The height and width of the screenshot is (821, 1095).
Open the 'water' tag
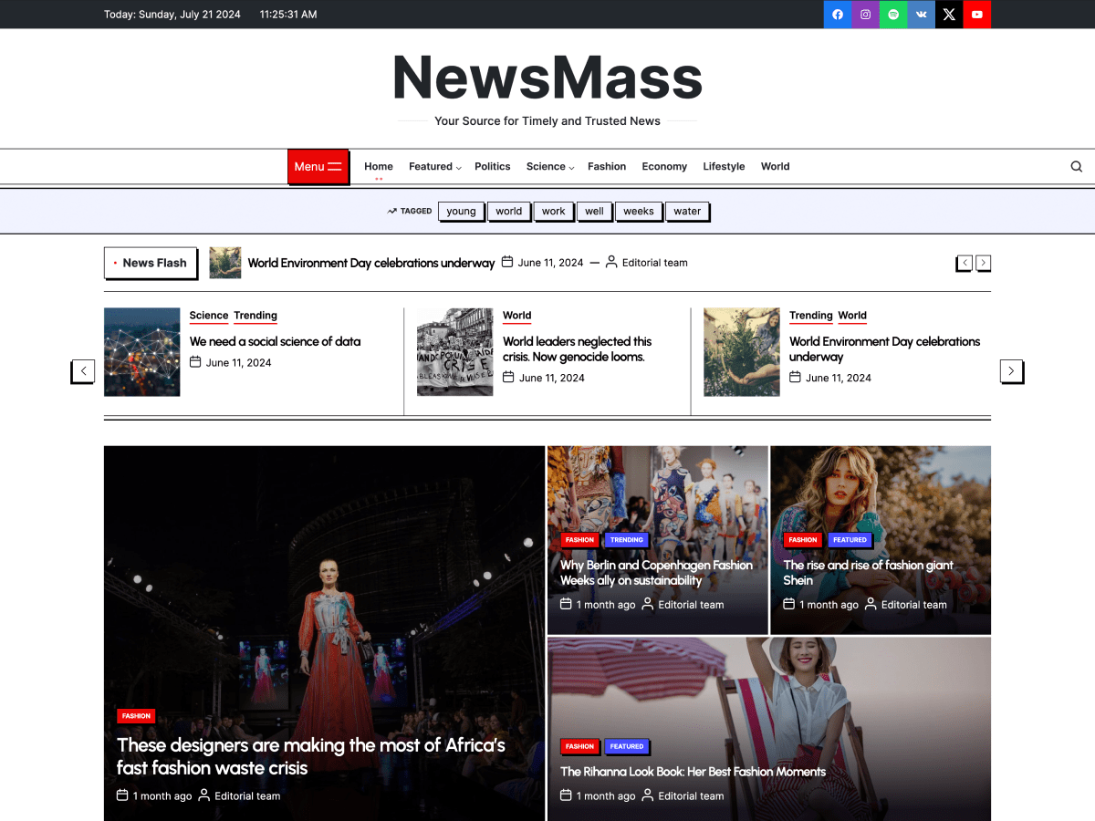coord(687,211)
